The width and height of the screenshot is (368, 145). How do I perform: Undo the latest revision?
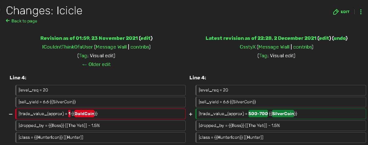[x=340, y=38]
